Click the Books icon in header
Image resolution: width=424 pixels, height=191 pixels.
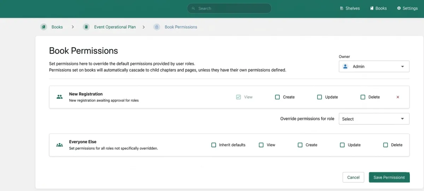point(372,8)
